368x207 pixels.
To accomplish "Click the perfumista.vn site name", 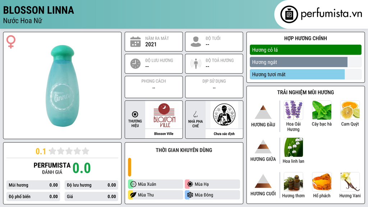I will [331, 14].
